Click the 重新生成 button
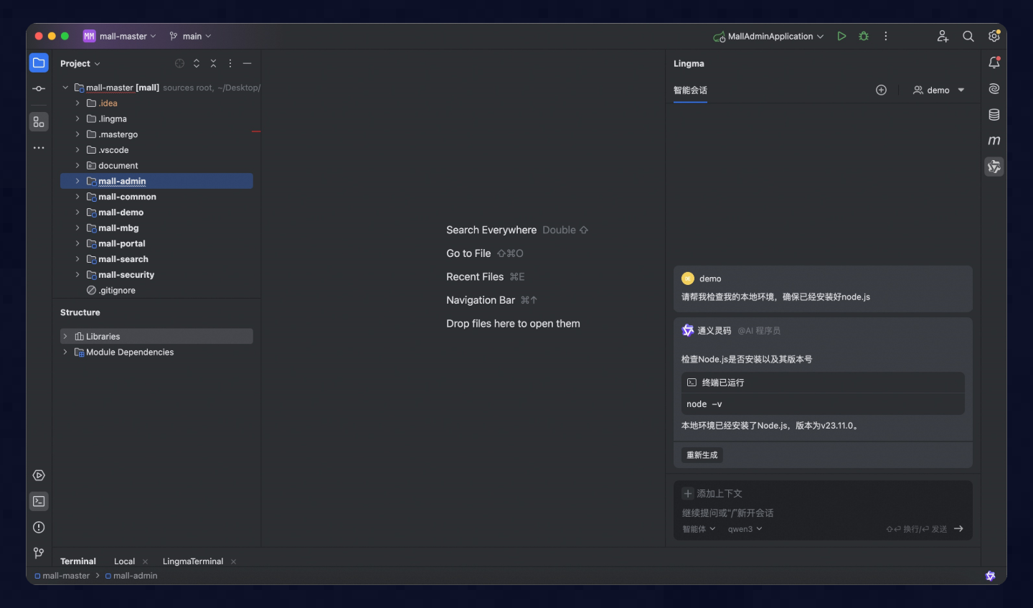 point(701,454)
